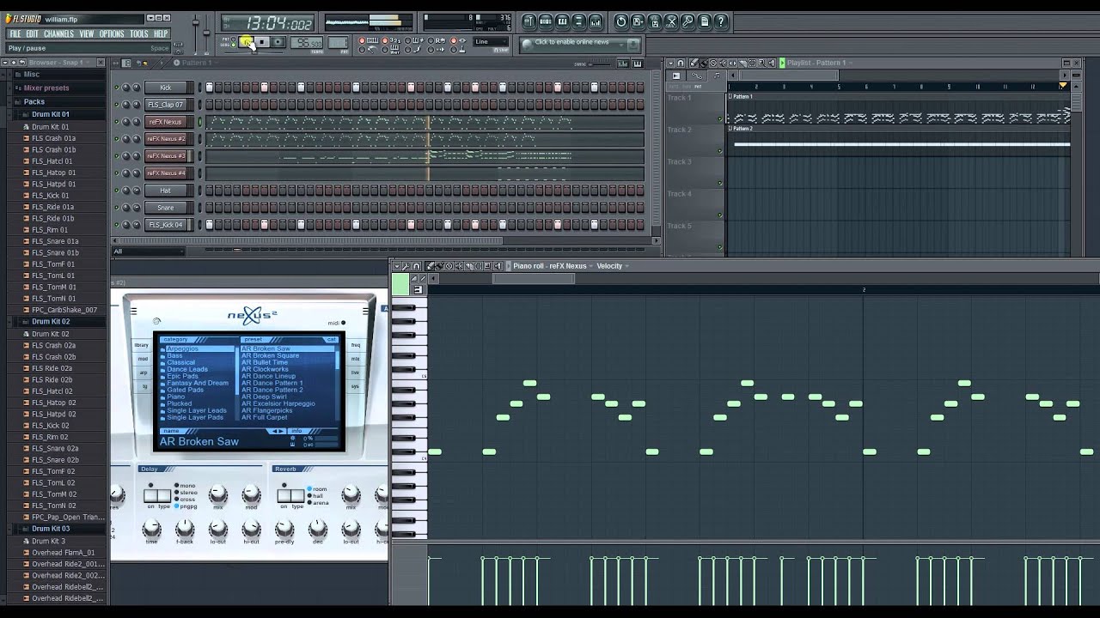Select the FLS_Clap 07 channel
This screenshot has width=1100, height=618.
[166, 105]
